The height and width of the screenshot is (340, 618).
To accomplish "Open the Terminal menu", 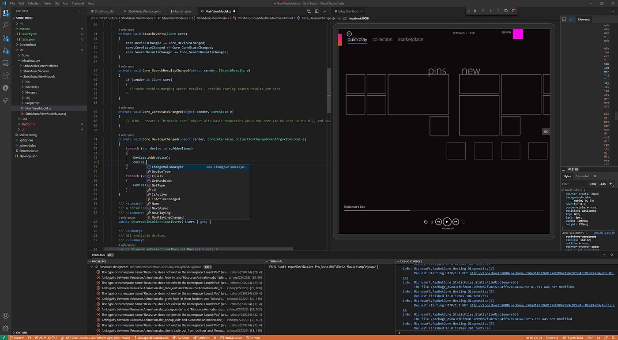I will click(78, 3).
